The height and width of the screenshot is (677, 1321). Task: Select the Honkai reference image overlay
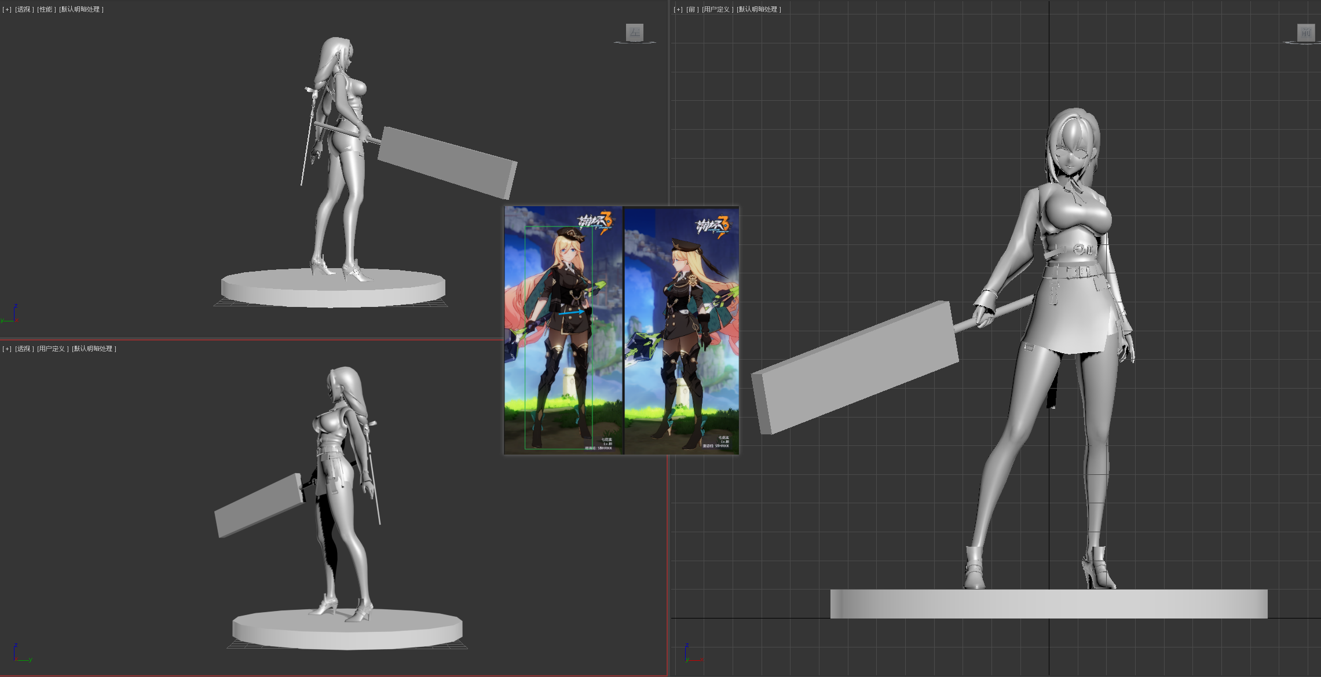pos(621,330)
